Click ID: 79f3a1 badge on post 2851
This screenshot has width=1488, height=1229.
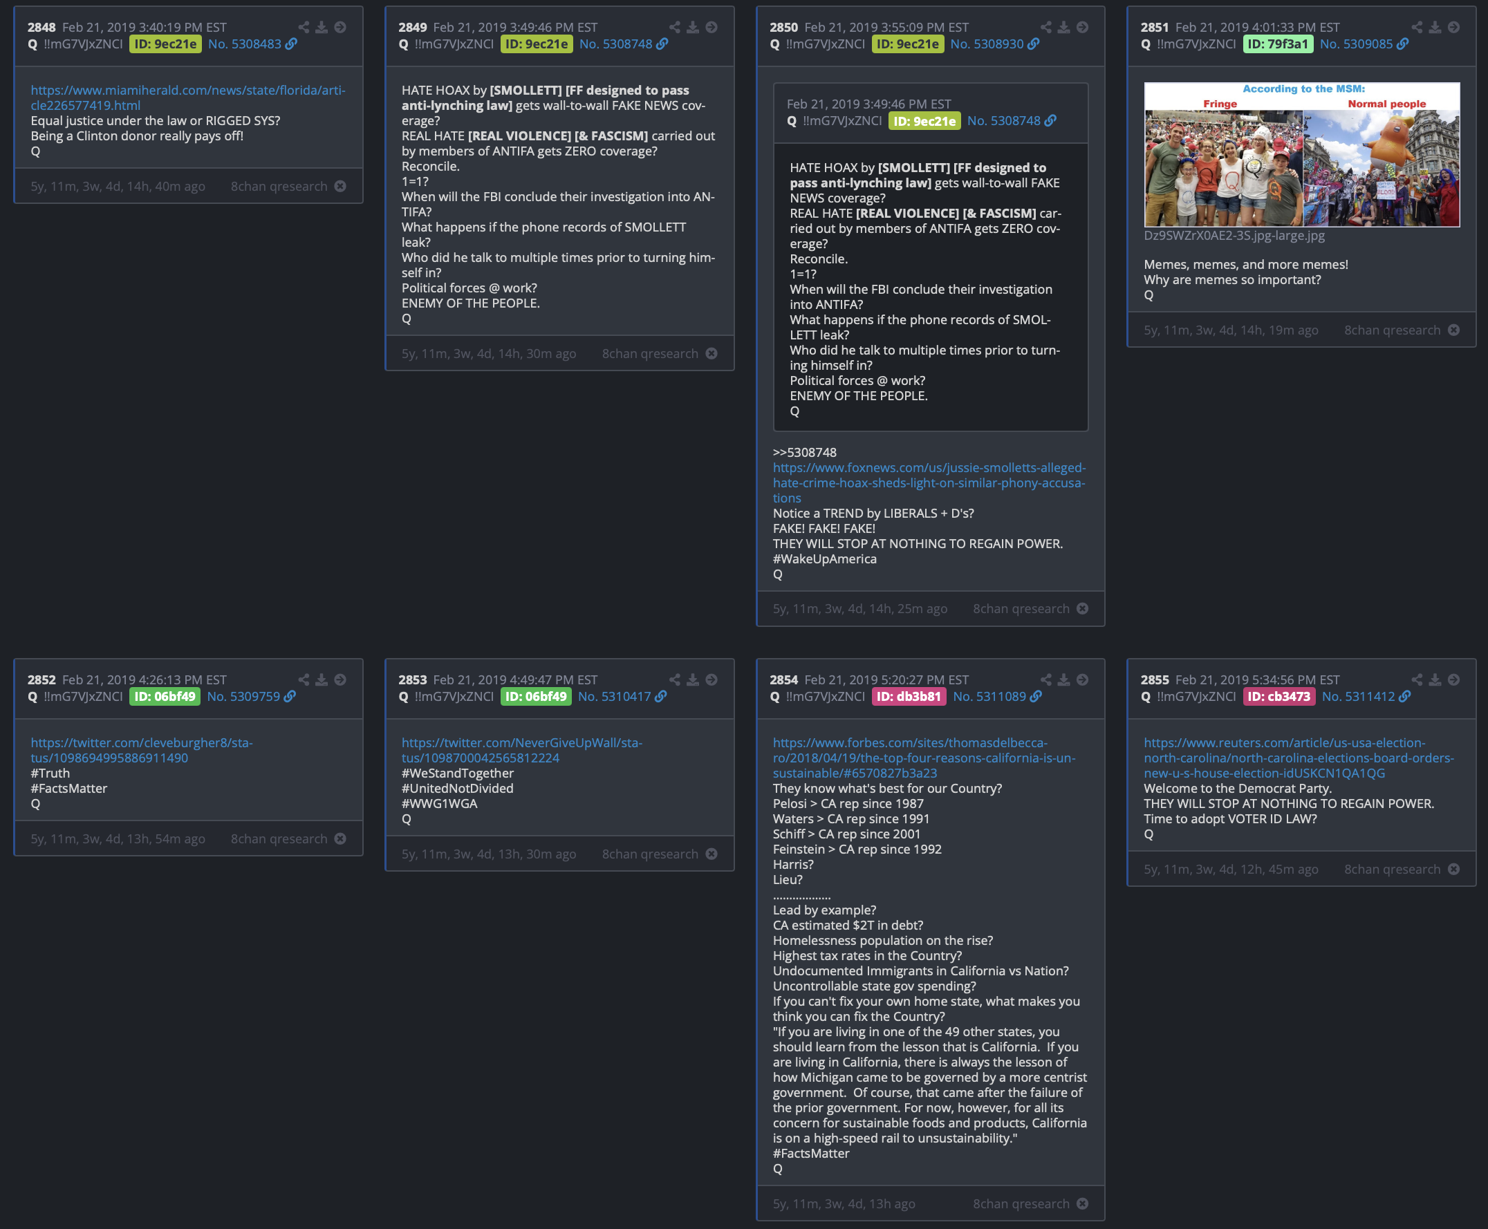(1278, 44)
